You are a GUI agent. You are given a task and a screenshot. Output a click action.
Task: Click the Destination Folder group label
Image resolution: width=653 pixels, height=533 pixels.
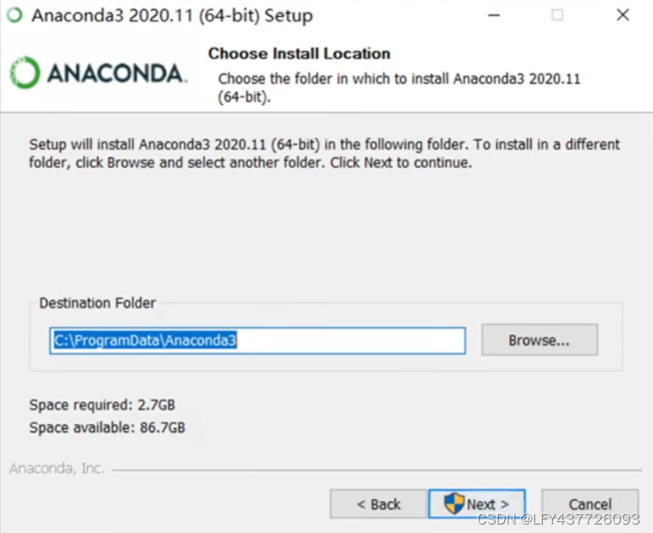tap(98, 303)
